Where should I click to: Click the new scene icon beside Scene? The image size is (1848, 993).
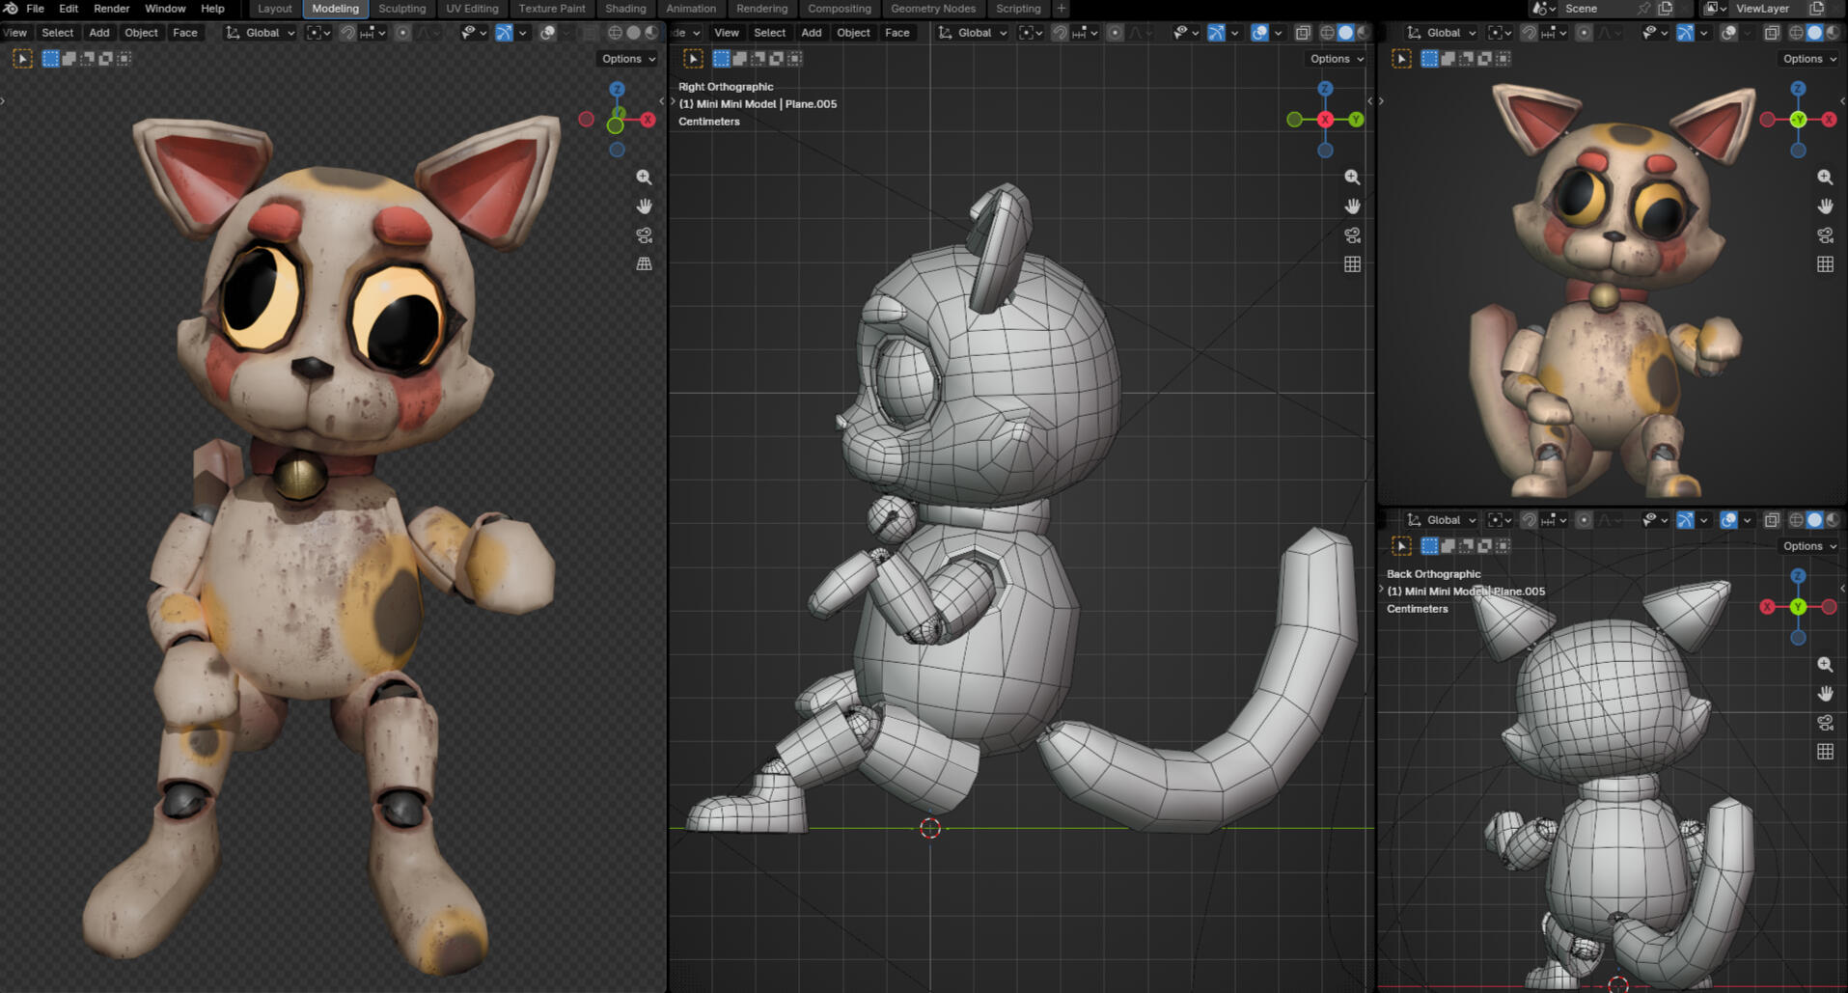[1666, 9]
